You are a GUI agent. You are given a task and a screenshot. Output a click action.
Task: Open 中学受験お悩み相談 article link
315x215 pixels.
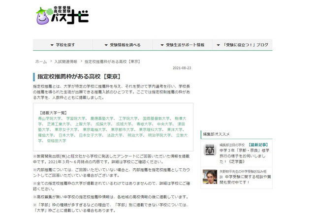click(x=245, y=177)
